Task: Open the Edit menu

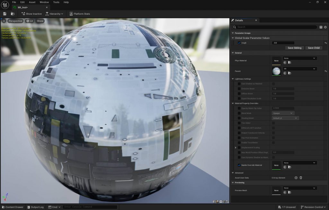Action: pyautogui.click(x=22, y=2)
